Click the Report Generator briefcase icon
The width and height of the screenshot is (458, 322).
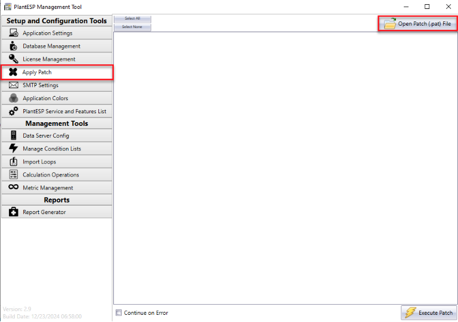point(14,212)
